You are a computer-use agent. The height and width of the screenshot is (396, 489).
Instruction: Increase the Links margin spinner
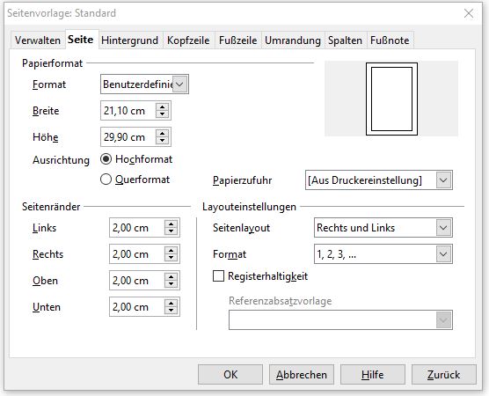171,224
